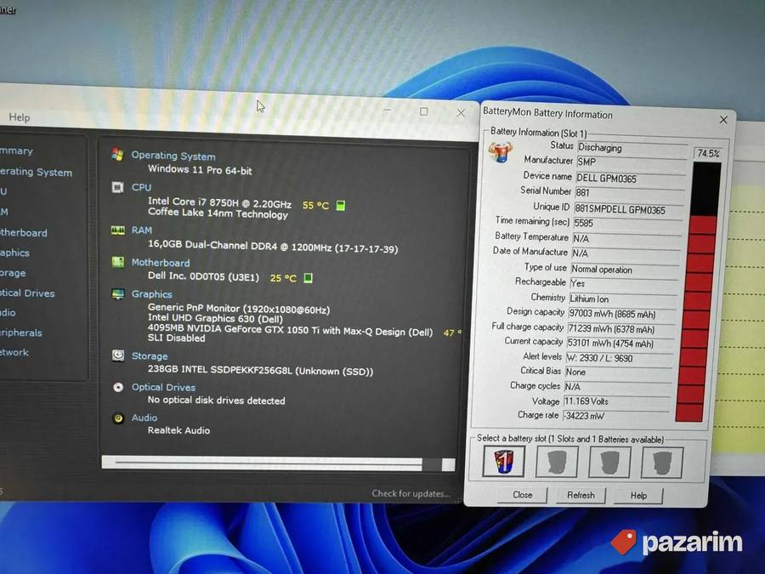Click the 74.5% battery percentage label
The image size is (765, 574).
point(708,153)
